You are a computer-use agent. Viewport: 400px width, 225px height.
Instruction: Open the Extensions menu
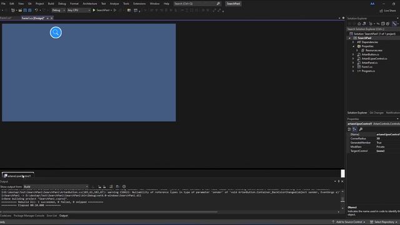139,4
